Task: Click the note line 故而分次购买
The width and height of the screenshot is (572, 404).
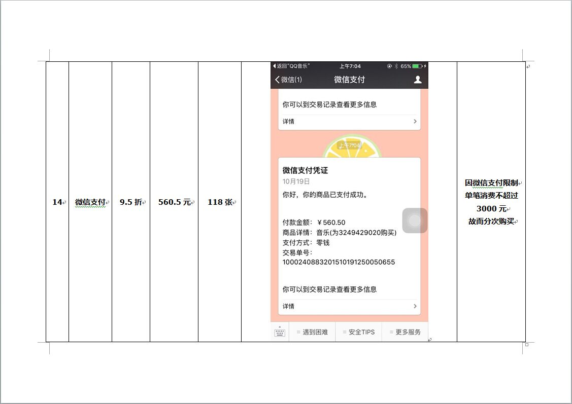Action: tap(491, 222)
